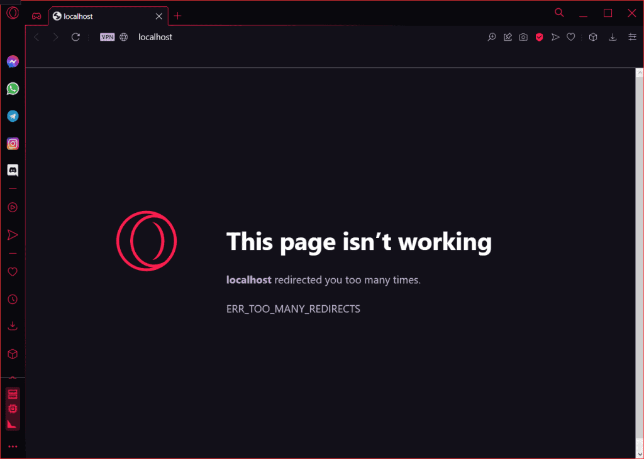Open Bookmarks heart in the sidebar
The height and width of the screenshot is (459, 644).
[13, 271]
